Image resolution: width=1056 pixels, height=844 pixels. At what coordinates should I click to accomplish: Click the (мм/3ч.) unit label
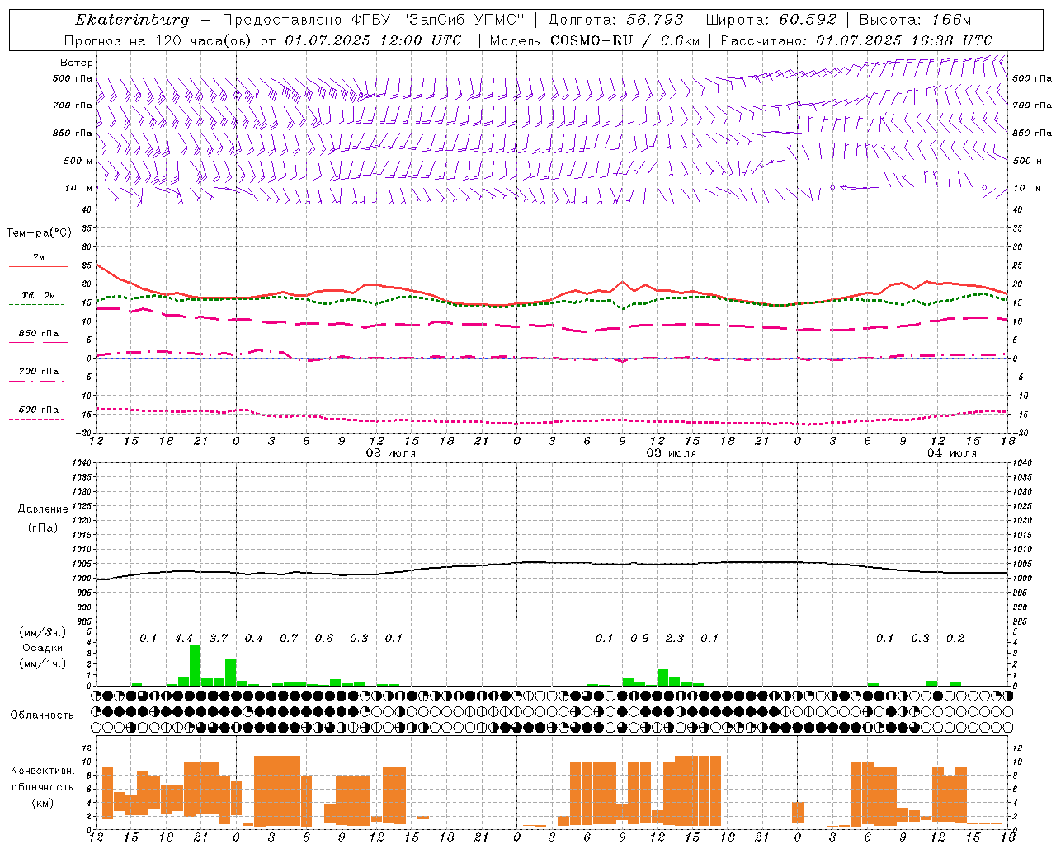pyautogui.click(x=43, y=633)
